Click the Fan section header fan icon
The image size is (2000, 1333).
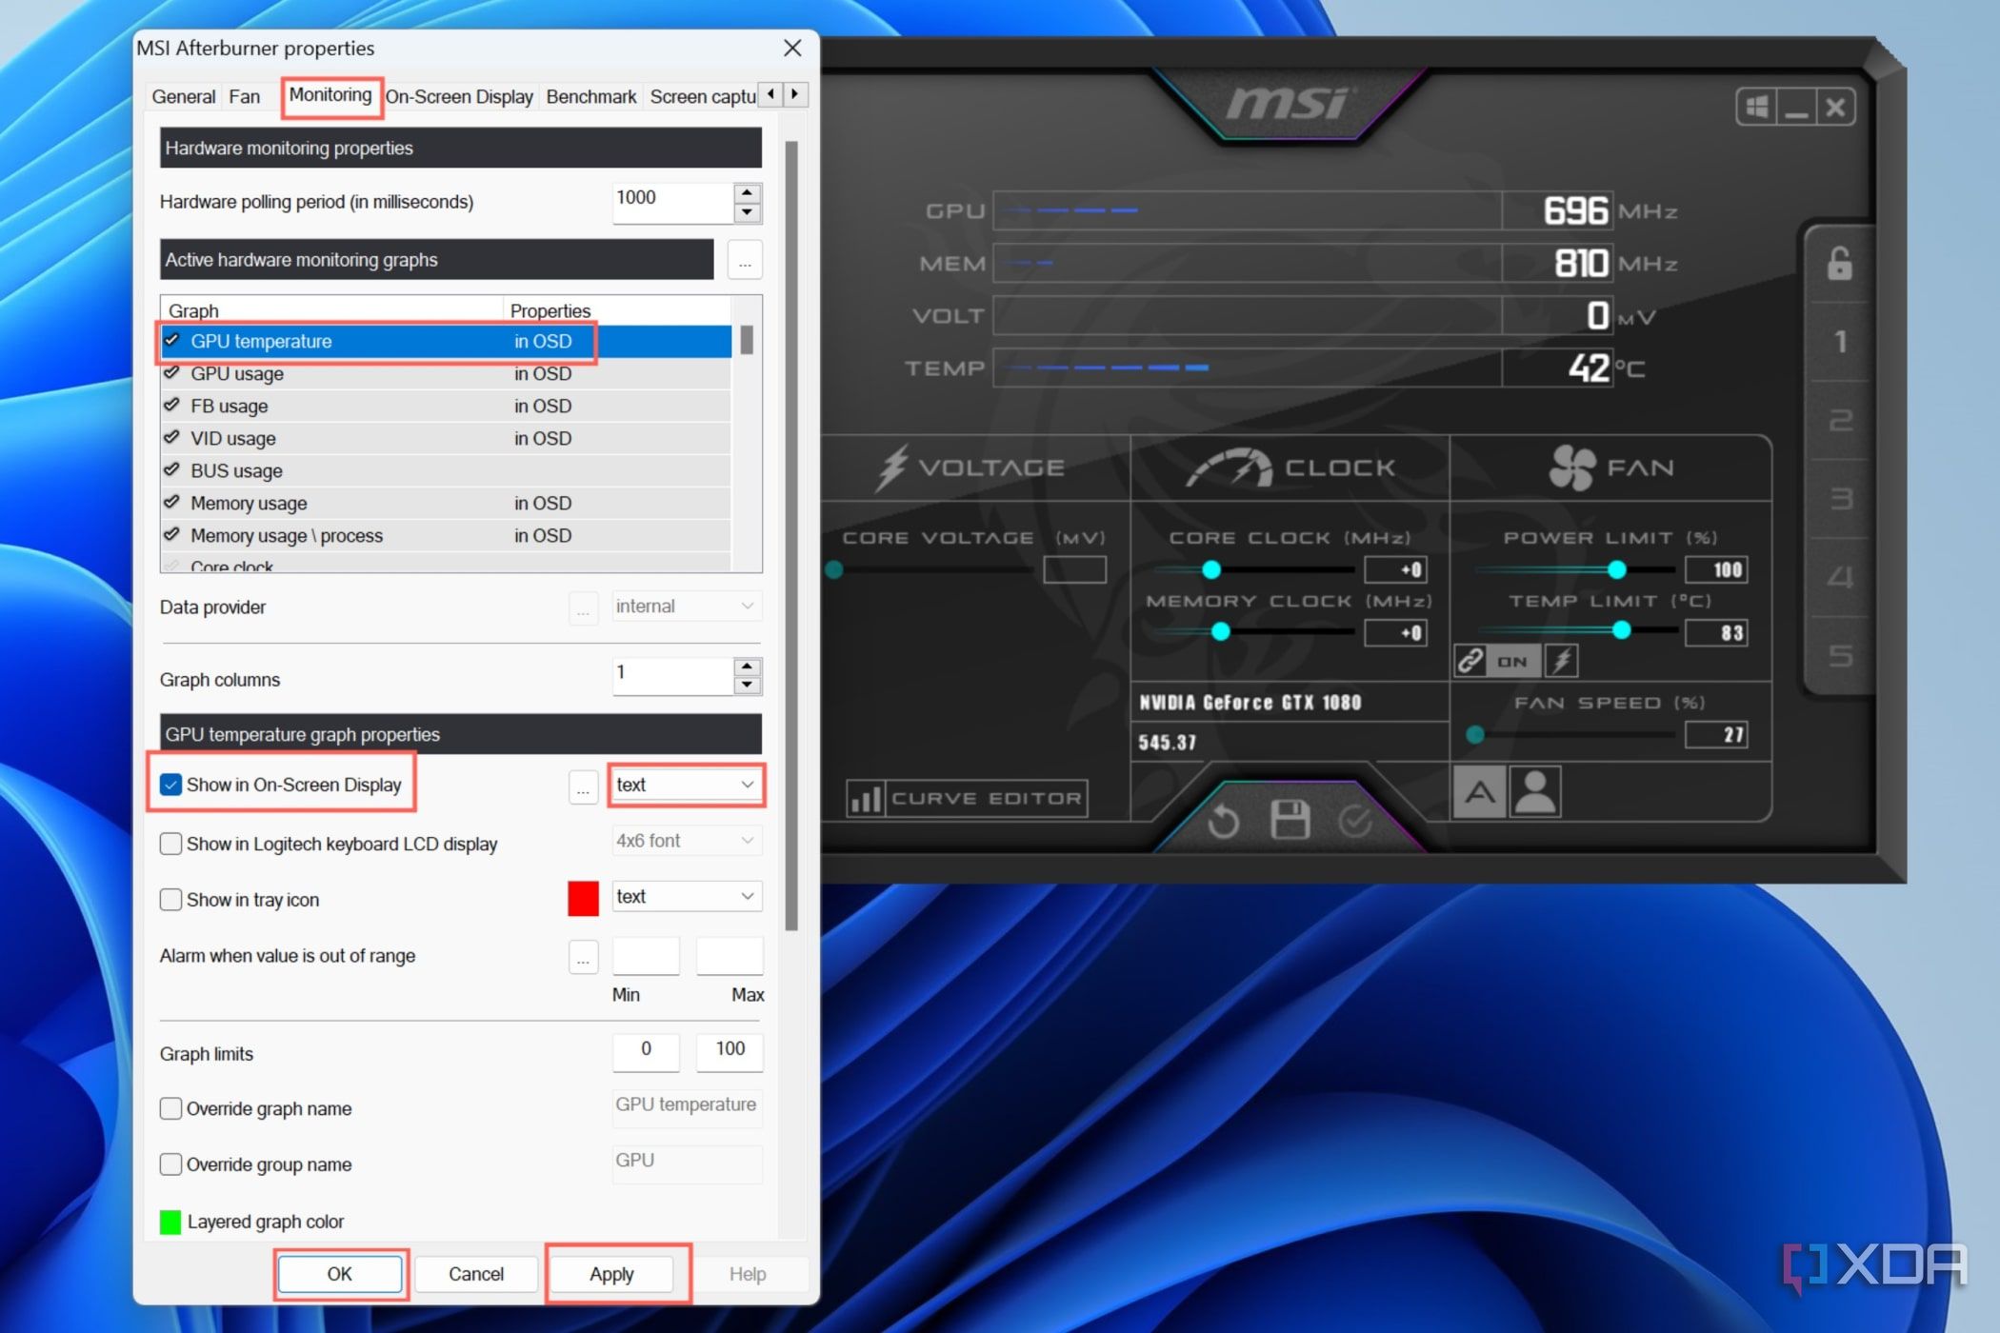[1571, 468]
